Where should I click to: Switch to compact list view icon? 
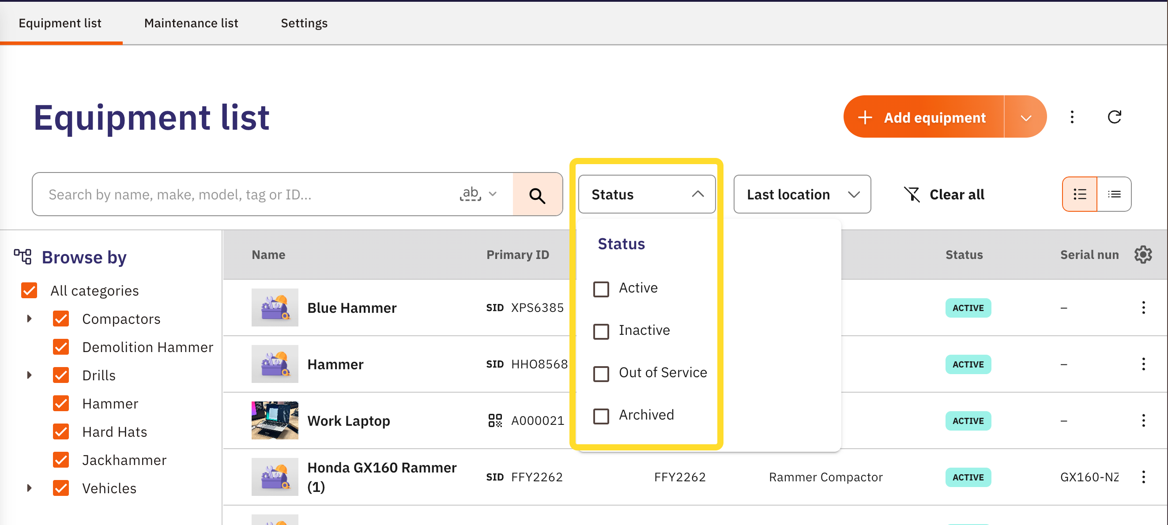coord(1114,194)
